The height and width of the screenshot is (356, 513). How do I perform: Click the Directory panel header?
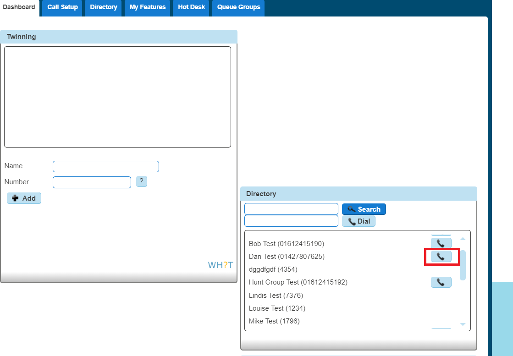click(359, 193)
